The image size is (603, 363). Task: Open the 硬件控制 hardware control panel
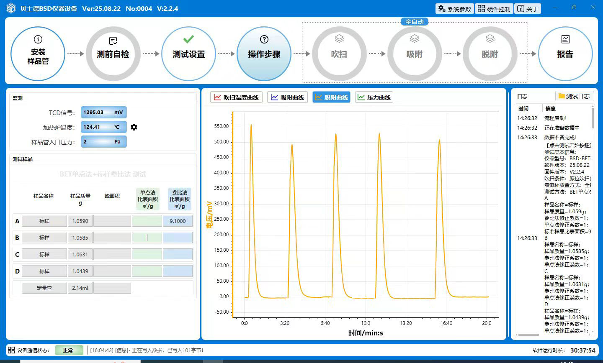pos(494,9)
